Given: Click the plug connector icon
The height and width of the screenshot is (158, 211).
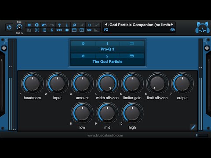Looking at the screenshot, I should [67, 30].
